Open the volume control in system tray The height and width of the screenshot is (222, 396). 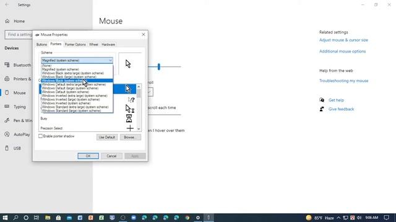tap(359, 218)
